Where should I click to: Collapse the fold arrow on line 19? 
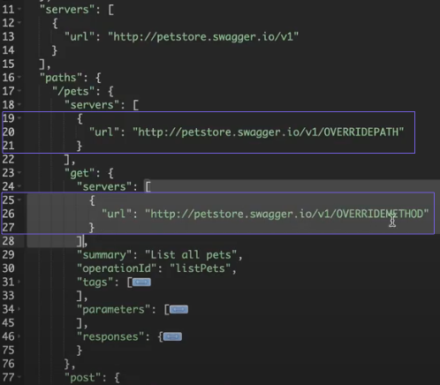tap(19, 118)
